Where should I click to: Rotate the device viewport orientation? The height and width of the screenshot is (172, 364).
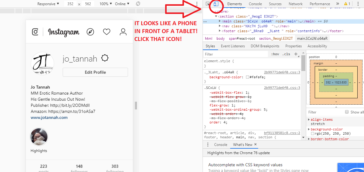(x=138, y=4)
